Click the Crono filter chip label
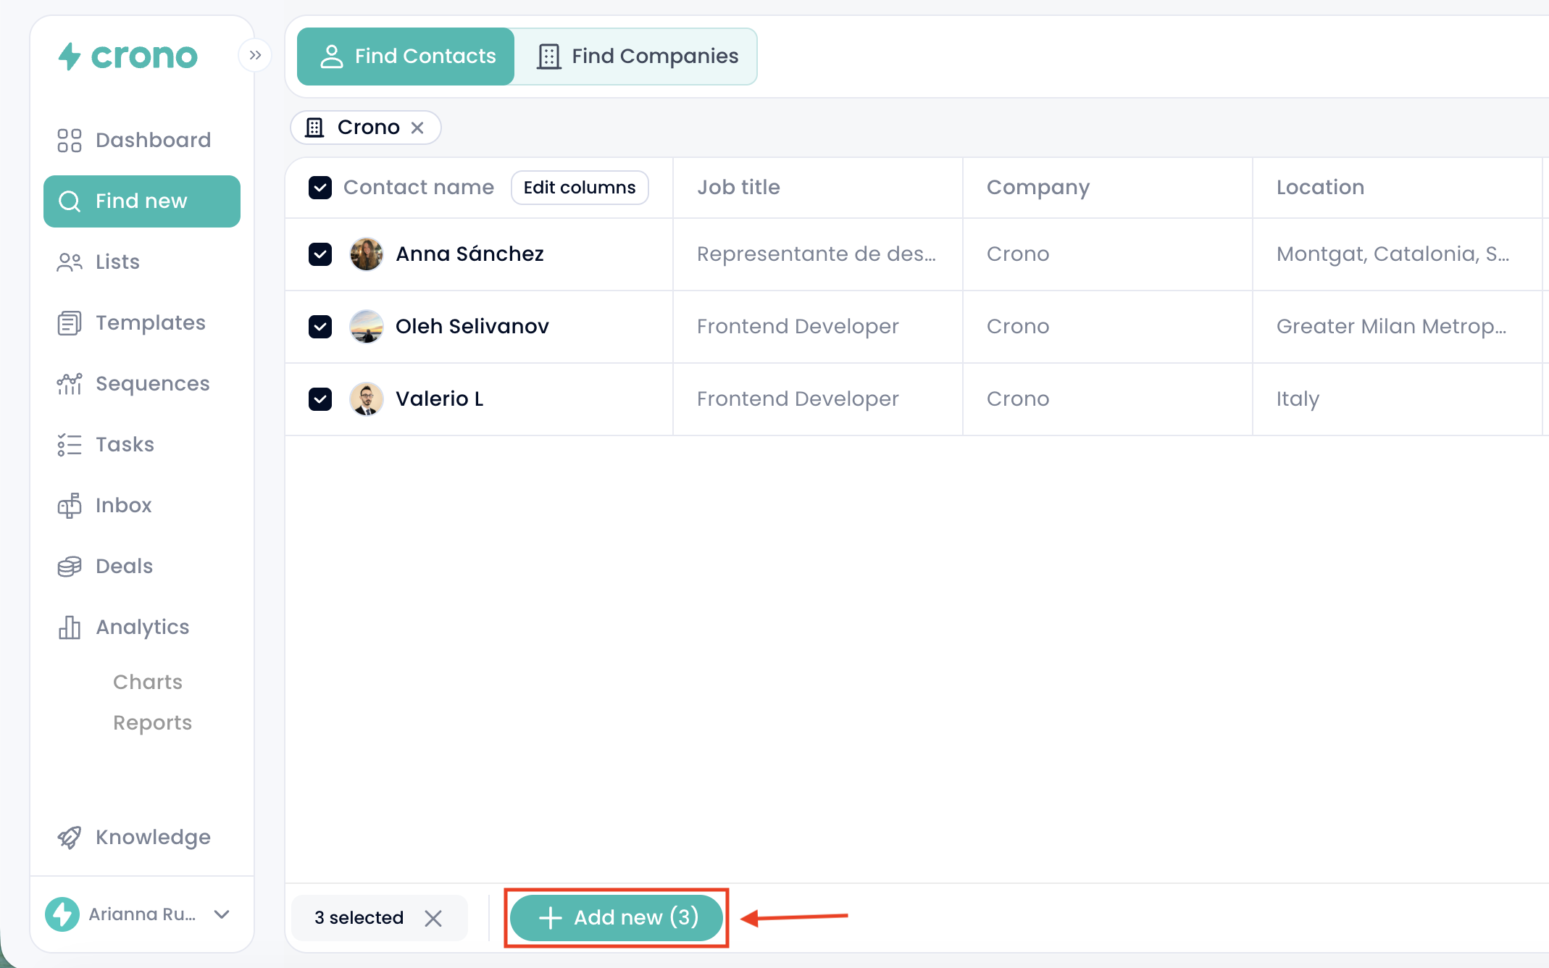 (369, 128)
